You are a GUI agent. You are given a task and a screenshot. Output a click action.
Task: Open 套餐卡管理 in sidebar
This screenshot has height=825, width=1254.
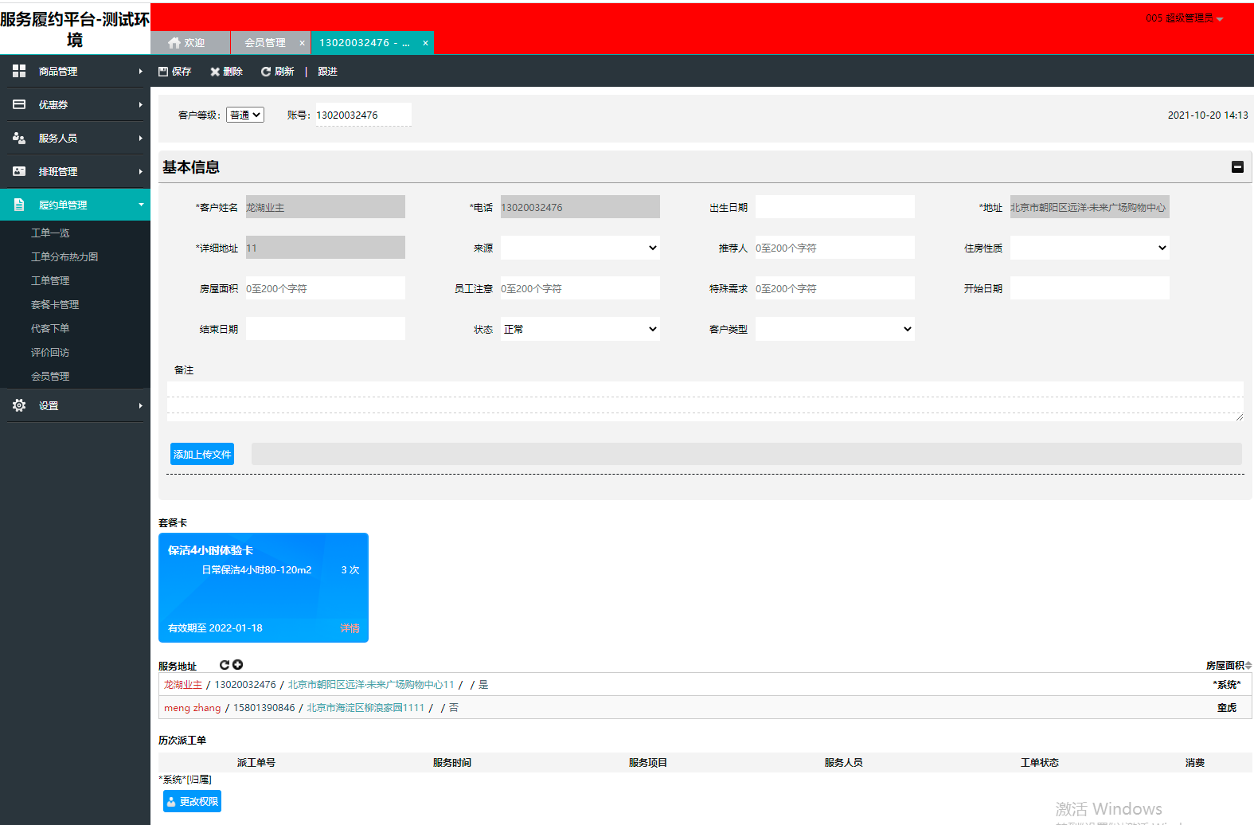click(55, 304)
